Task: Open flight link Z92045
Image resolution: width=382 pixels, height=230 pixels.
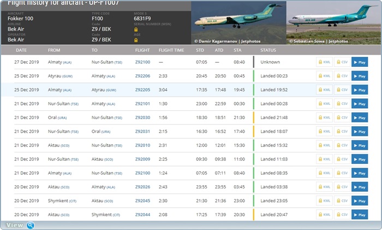Action: (143, 201)
